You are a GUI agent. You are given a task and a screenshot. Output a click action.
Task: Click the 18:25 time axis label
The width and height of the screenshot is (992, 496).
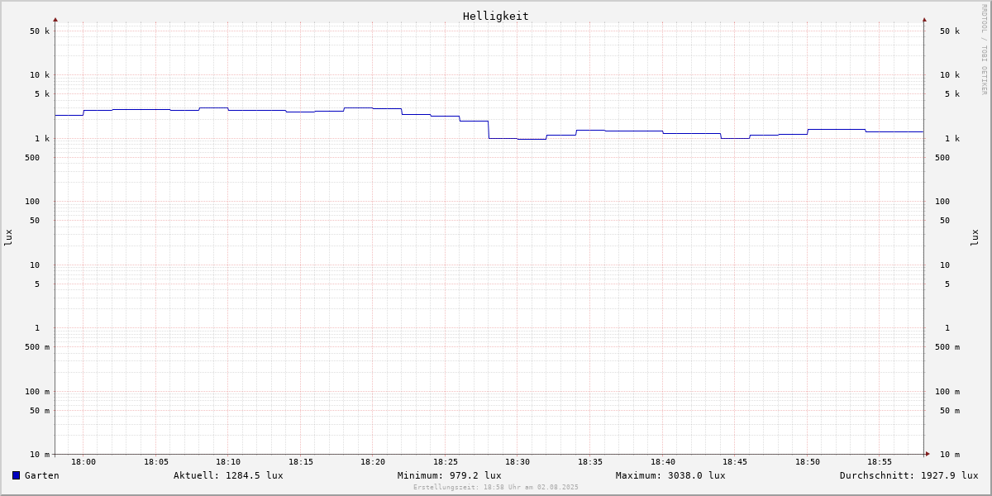[x=446, y=462]
